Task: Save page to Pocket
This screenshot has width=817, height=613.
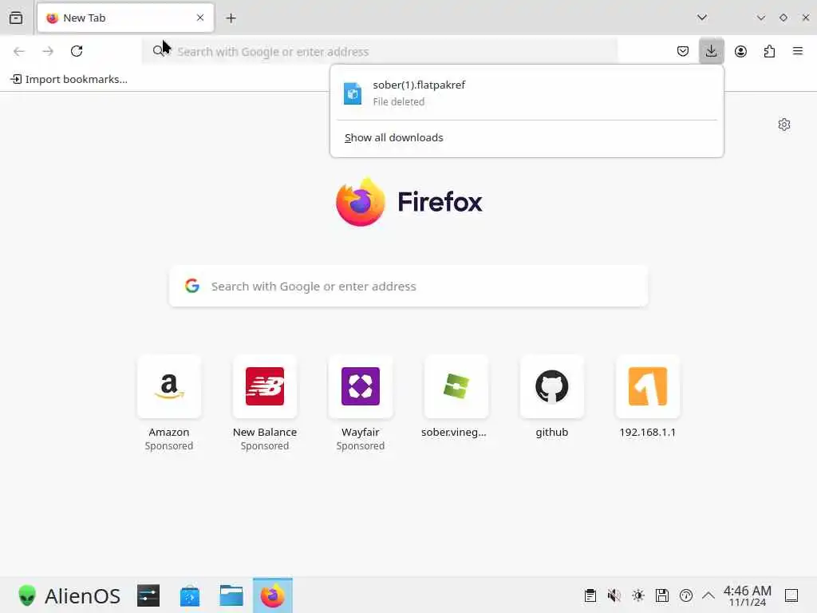Action: coord(683,51)
